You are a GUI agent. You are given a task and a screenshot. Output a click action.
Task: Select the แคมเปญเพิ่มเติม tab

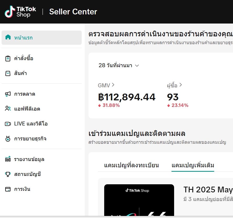coord(193,165)
